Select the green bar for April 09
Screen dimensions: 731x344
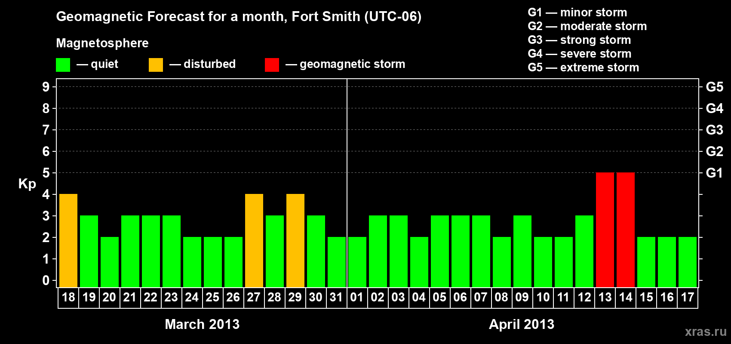click(522, 252)
